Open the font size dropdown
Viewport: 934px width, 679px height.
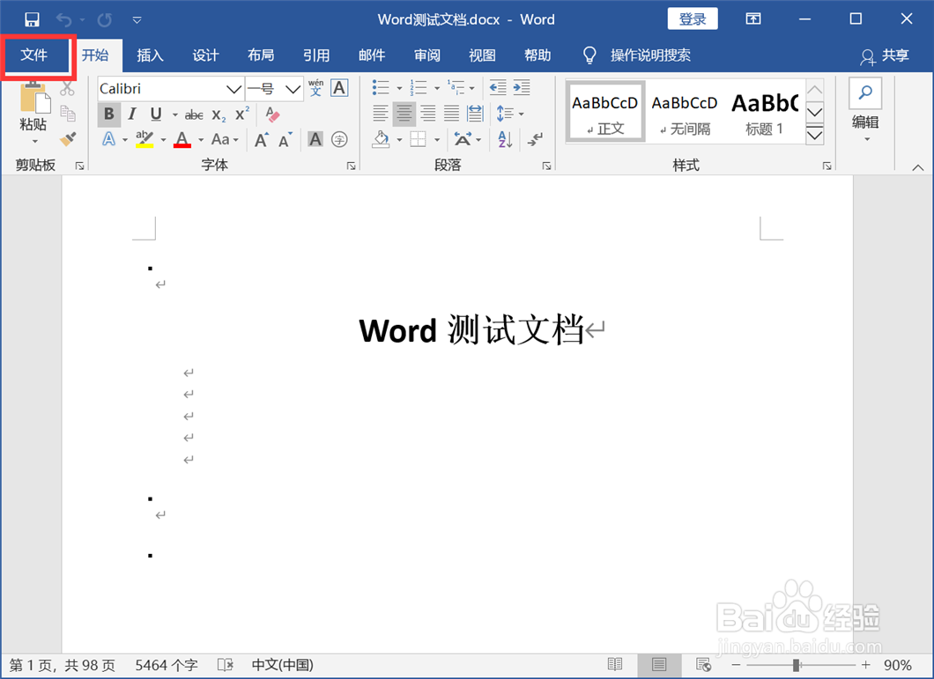coord(292,88)
